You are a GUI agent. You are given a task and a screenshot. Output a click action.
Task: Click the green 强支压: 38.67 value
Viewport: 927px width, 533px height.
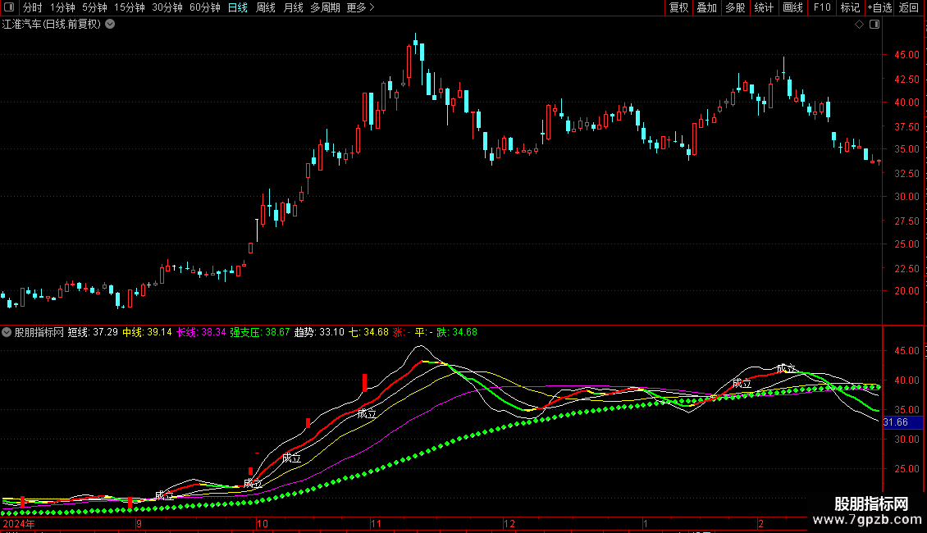click(259, 332)
